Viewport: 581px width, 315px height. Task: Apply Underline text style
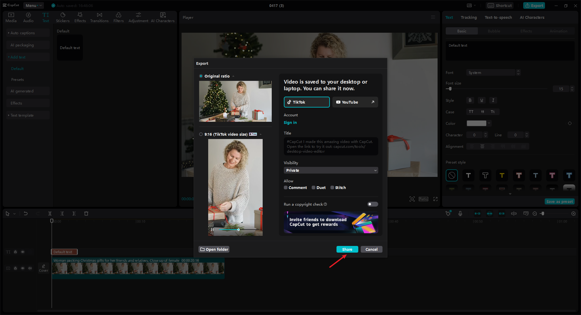(x=481, y=100)
